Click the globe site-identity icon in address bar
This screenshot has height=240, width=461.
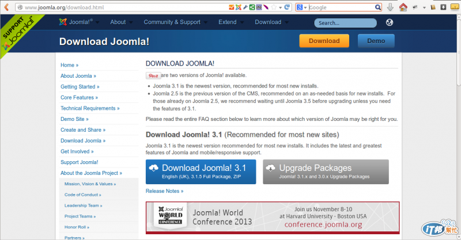pyautogui.click(x=20, y=7)
